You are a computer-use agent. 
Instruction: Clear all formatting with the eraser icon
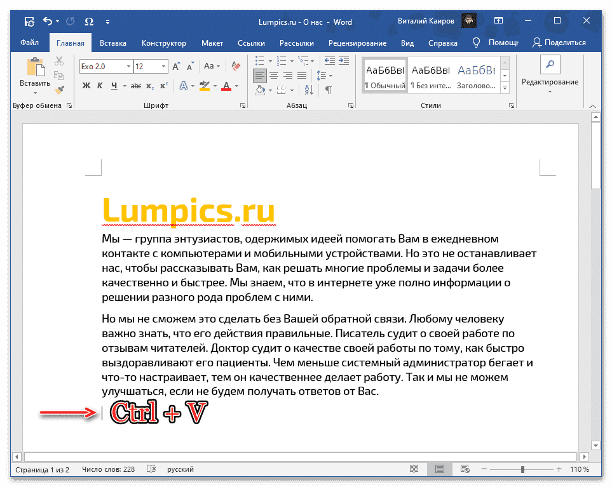pyautogui.click(x=236, y=65)
